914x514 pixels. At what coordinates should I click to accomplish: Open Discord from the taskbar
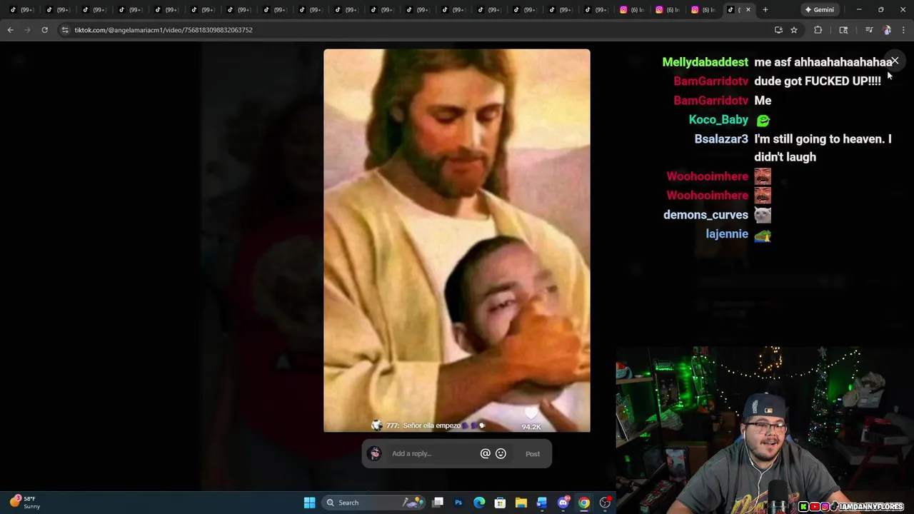coord(563,503)
